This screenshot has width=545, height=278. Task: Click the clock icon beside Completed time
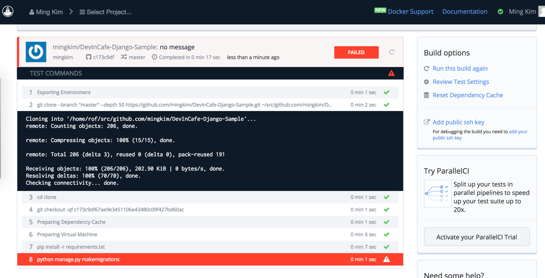[x=154, y=57]
